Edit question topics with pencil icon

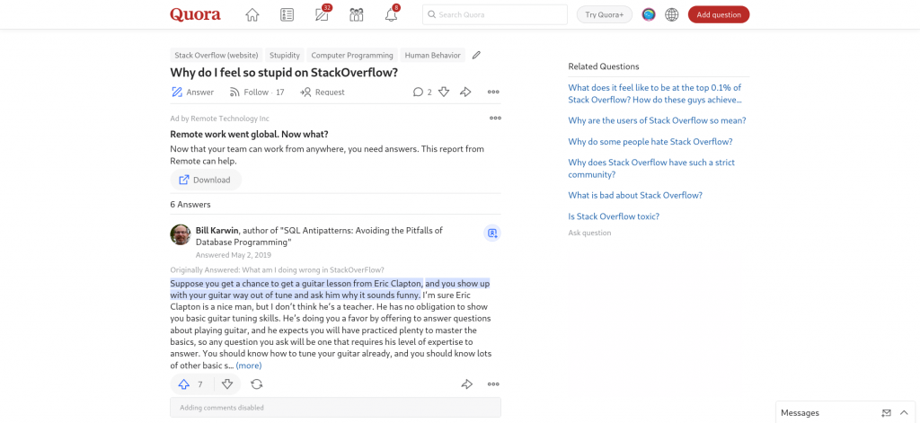tap(476, 55)
